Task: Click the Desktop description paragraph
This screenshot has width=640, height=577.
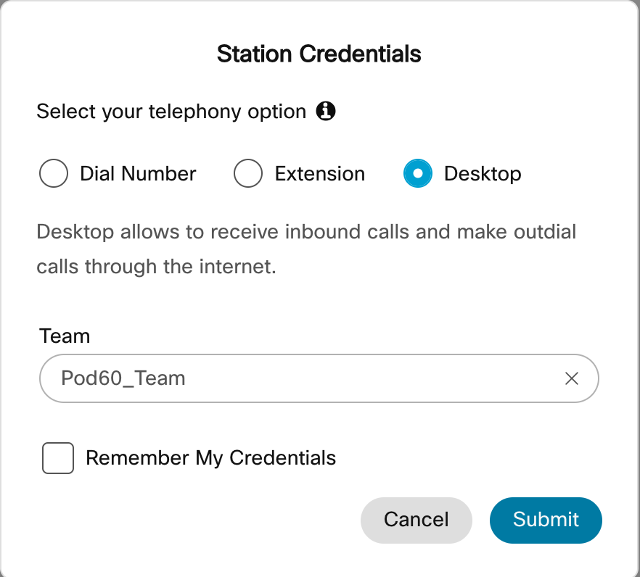Action: coord(306,233)
